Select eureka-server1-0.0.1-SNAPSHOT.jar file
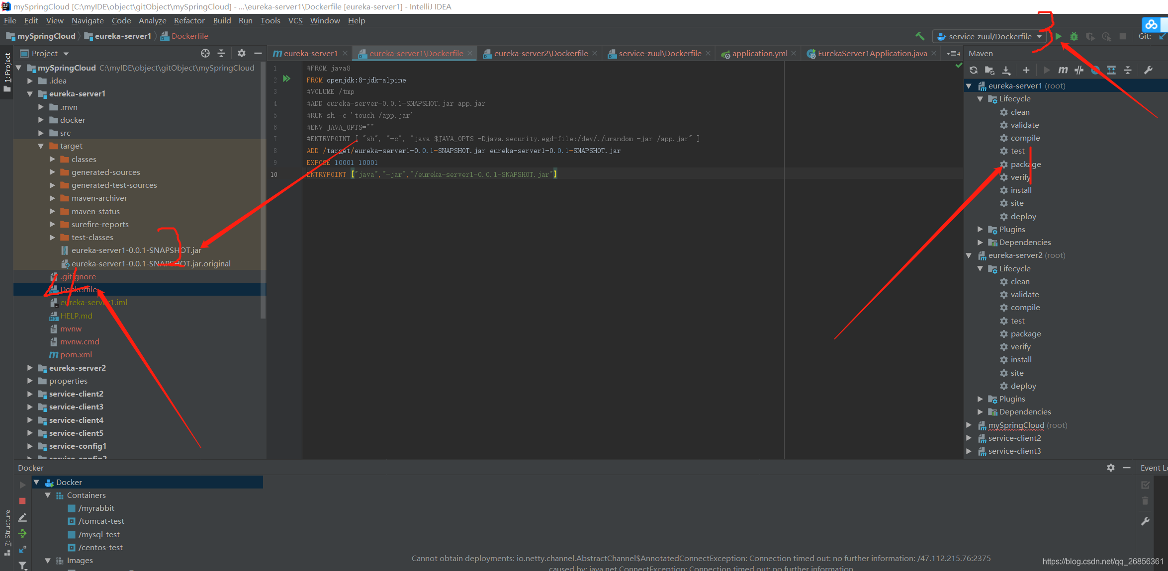 click(136, 250)
